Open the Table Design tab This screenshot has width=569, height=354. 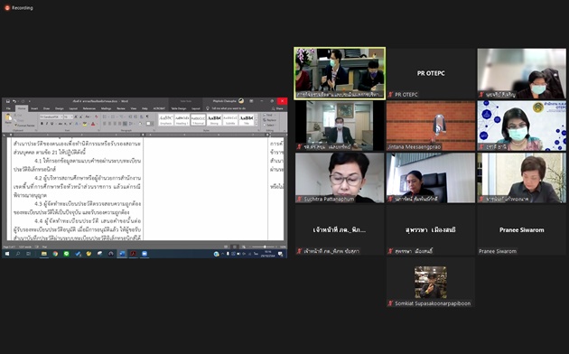pos(179,108)
